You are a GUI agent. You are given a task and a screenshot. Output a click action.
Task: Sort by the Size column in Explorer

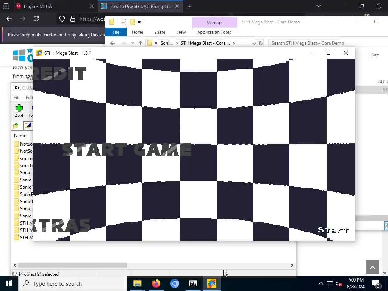tap(375, 55)
